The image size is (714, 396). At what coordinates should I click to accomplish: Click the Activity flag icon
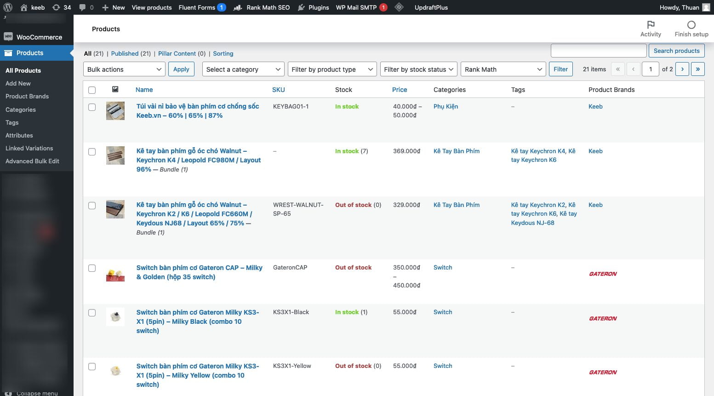651,25
